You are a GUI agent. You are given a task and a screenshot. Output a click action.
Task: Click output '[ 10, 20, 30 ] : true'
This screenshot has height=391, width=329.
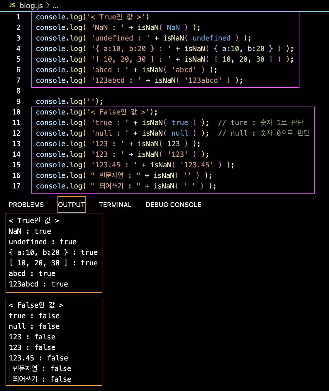pos(53,263)
